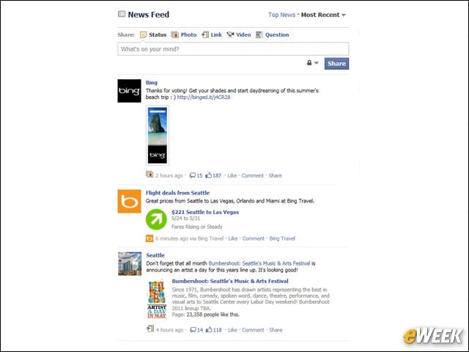Open $221 Seattle to Las Vegas deal
The width and height of the screenshot is (469, 352).
[205, 212]
